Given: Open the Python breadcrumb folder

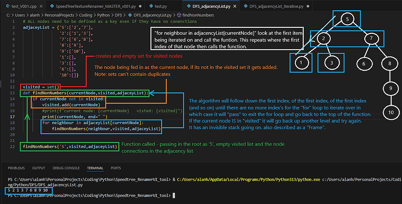Looking at the screenshot, I should pyautogui.click(x=103, y=15).
